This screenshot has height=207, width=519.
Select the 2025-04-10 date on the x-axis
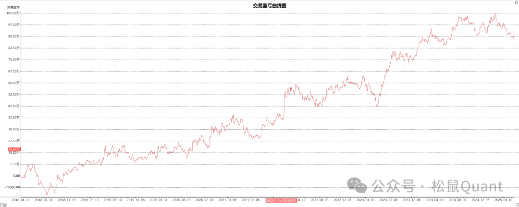coord(505,200)
